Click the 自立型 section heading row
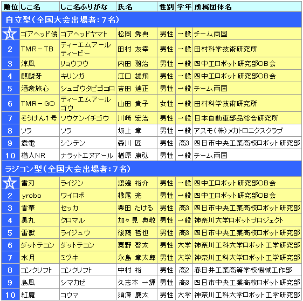 click(x=151, y=20)
